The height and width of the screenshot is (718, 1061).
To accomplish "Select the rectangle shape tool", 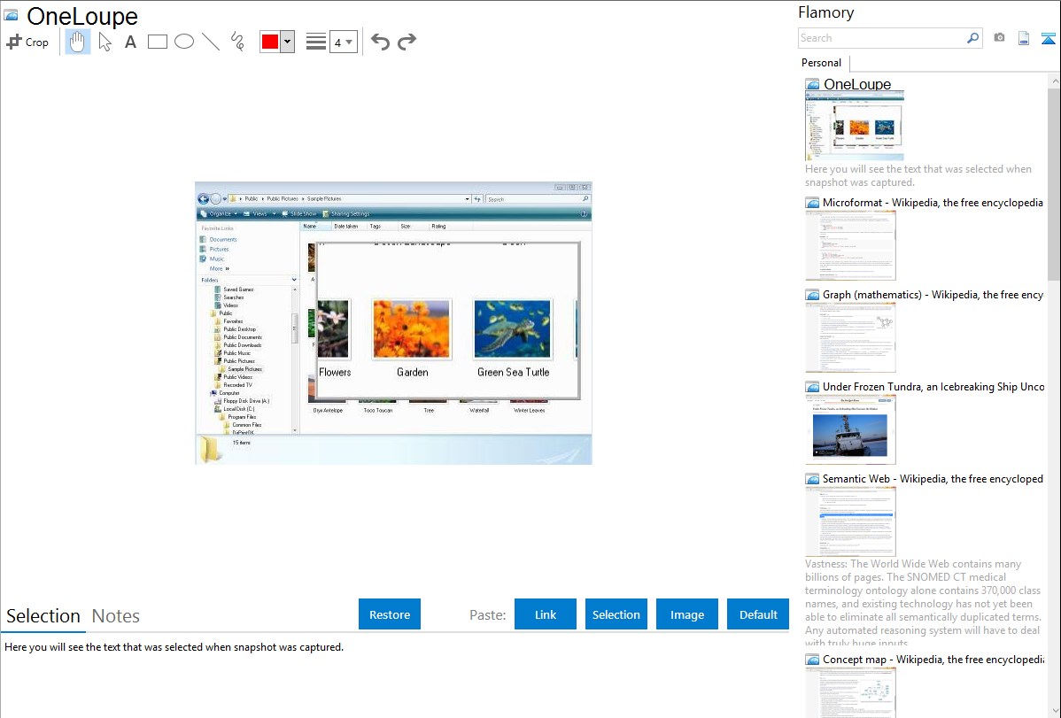I will (157, 42).
